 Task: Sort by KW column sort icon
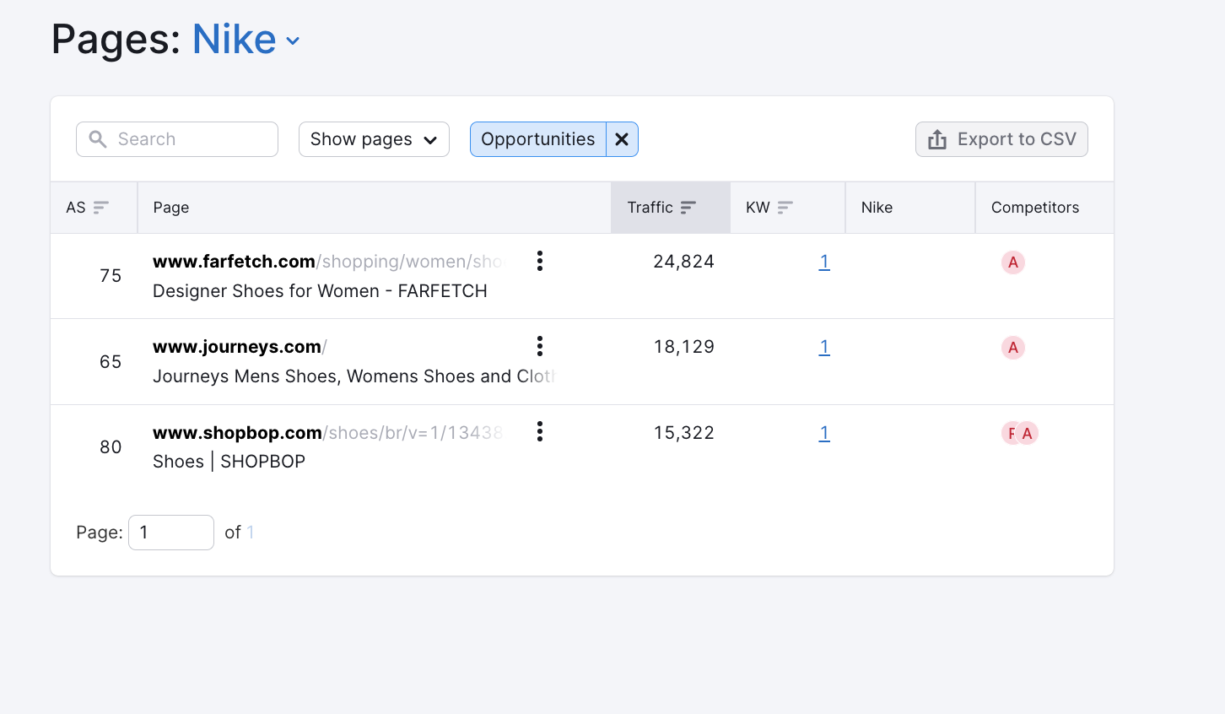(785, 208)
